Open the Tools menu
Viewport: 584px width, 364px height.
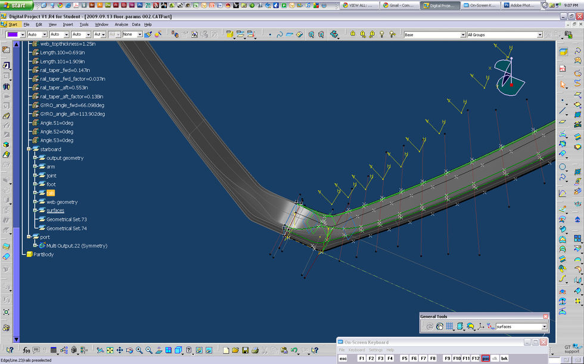(84, 24)
